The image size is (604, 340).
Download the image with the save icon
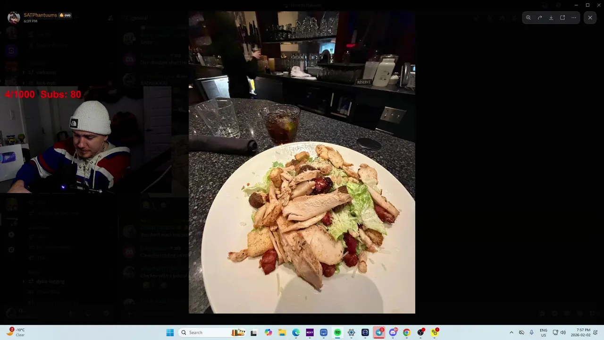point(551,17)
